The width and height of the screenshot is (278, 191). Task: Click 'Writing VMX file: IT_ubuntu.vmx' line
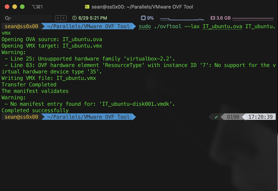tap(49, 78)
